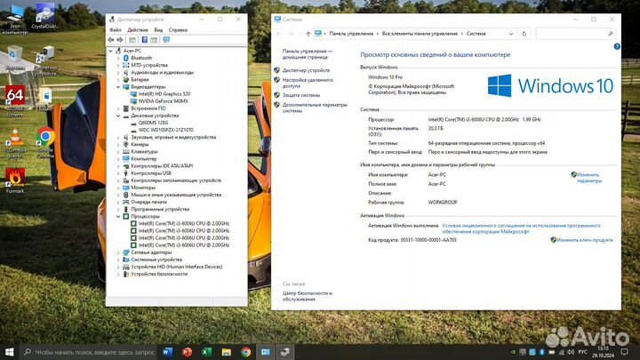The height and width of the screenshot is (360, 640).
Task: Open File Explorer from the taskbar
Action: (226, 352)
